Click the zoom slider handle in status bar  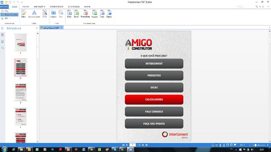pyautogui.click(x=256, y=145)
